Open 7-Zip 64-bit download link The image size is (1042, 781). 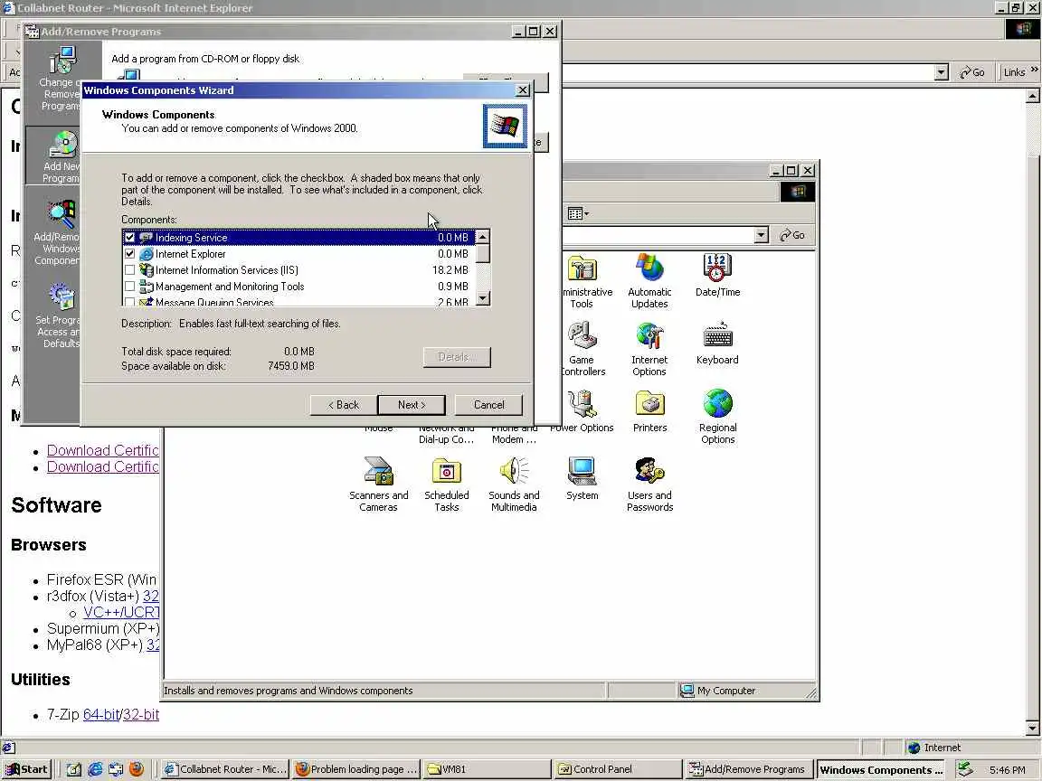click(x=101, y=715)
